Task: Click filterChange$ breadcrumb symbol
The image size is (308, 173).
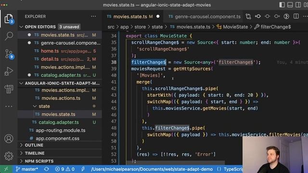Action: pyautogui.click(x=272, y=27)
